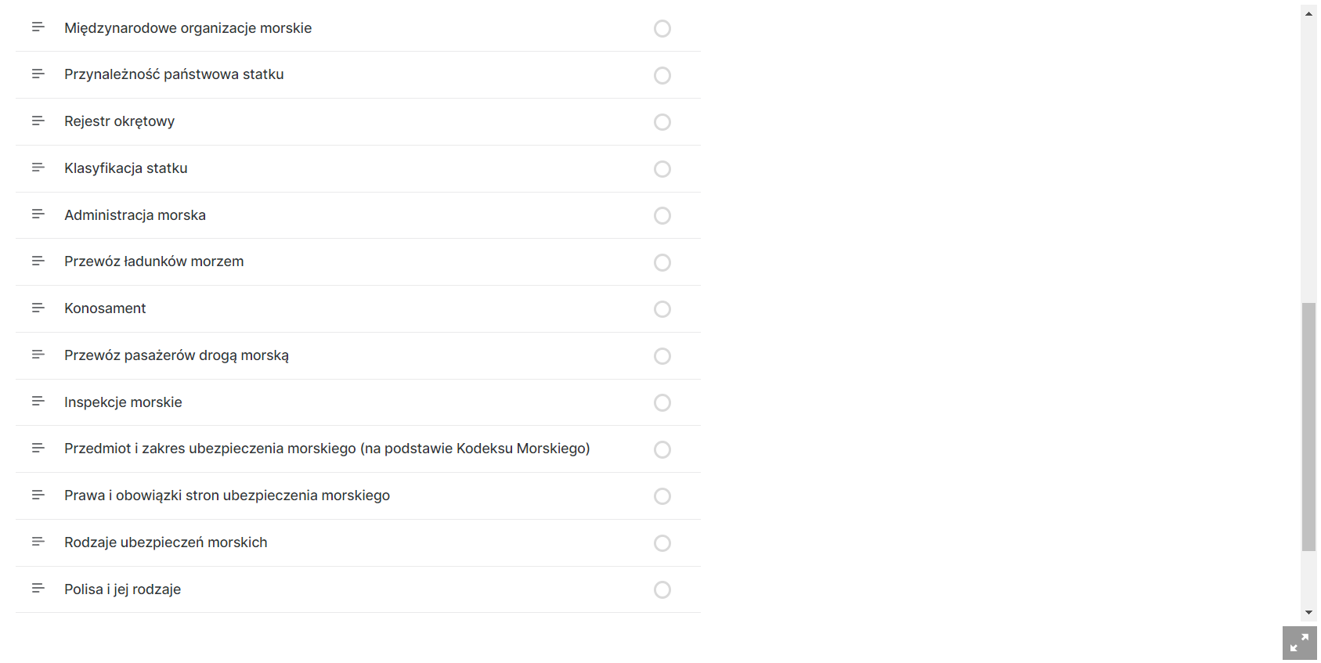The image size is (1321, 663).
Task: Click the lesson icon beside Inspekcje morskie
Action: [x=38, y=402]
